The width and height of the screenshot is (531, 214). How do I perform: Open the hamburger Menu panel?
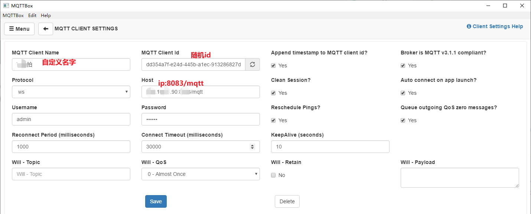click(19, 29)
